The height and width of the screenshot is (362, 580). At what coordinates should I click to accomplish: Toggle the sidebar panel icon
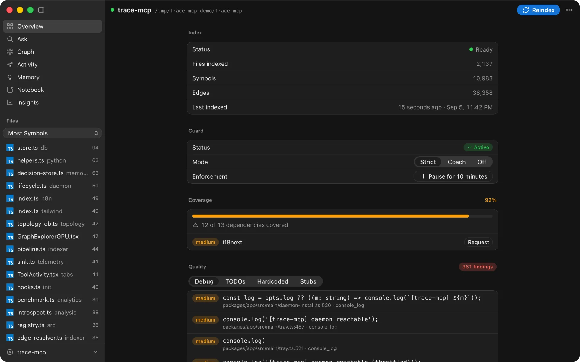tap(41, 10)
